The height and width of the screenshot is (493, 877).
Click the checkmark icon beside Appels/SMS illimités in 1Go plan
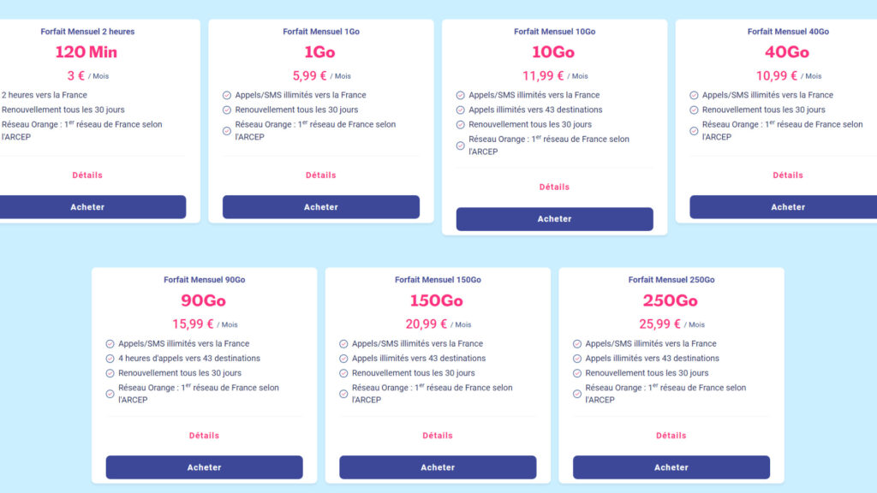[226, 95]
